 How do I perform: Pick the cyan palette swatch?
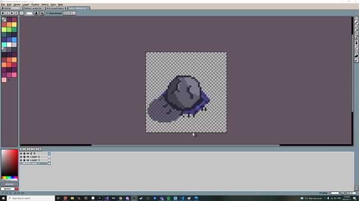click(x=4, y=45)
